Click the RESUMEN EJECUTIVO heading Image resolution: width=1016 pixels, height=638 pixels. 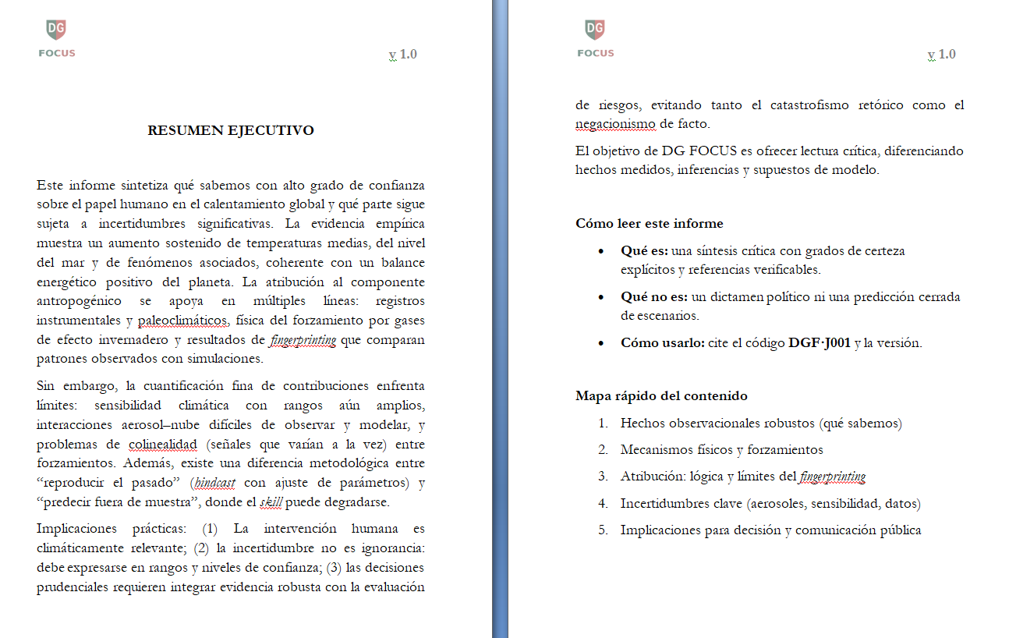pos(231,130)
